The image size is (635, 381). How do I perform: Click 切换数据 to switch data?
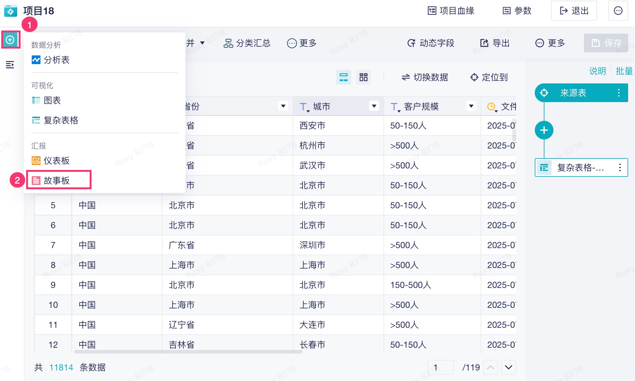click(425, 77)
